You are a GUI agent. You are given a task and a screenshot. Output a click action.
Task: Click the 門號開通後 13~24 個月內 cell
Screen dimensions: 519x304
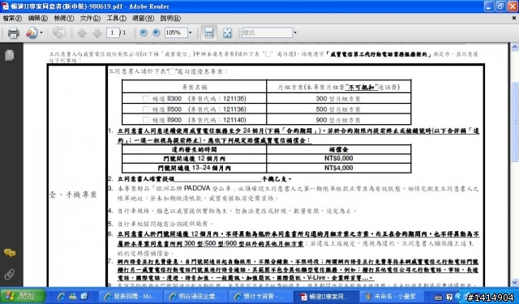point(195,168)
